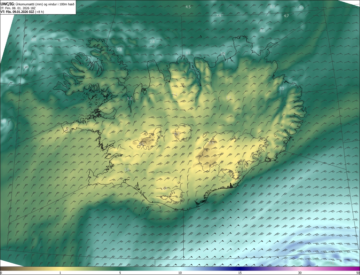Viewport: 360px width, 275px height.
Task: Click the 1 tick label on colour scale
Action: tap(60, 273)
